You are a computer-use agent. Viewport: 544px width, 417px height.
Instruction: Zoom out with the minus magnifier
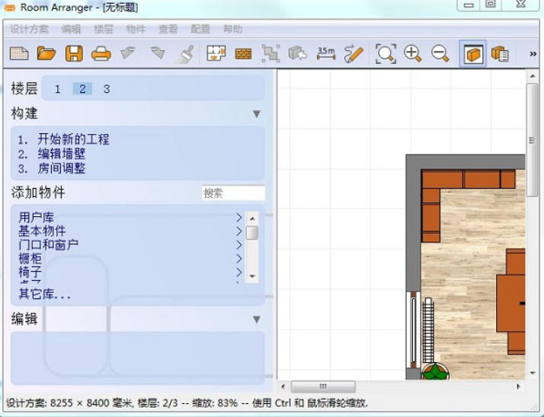pos(440,54)
